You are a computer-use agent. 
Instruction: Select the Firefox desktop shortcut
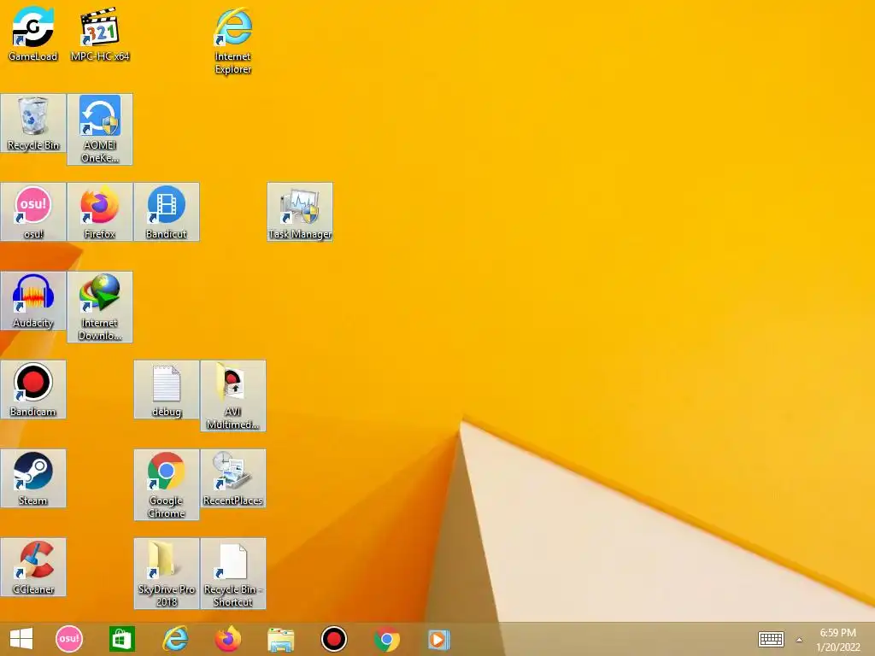(x=100, y=212)
